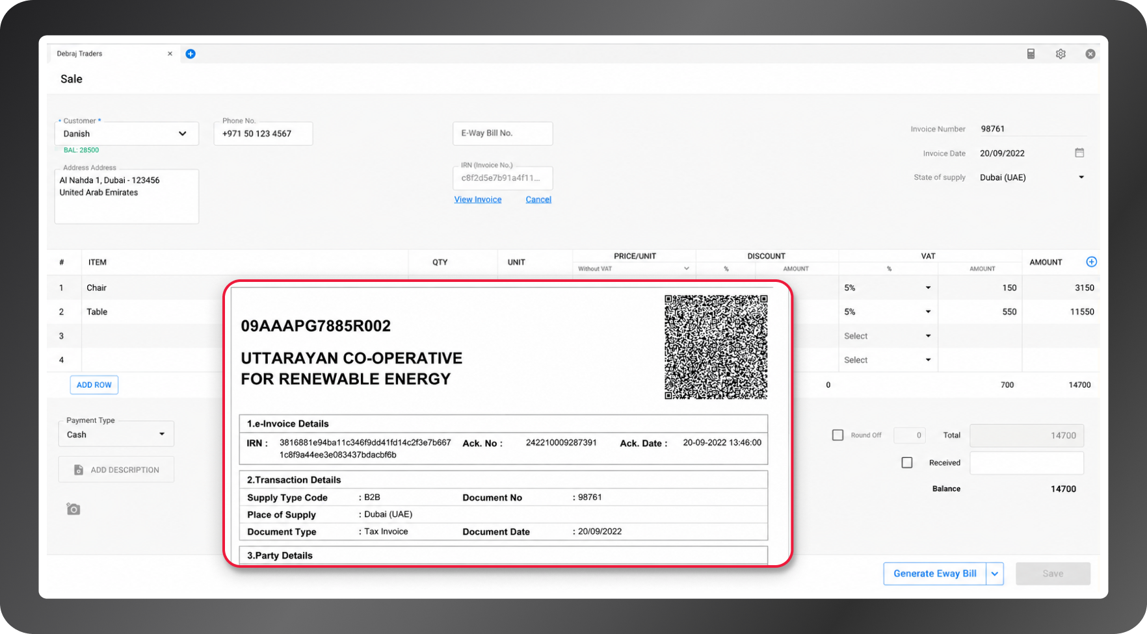The width and height of the screenshot is (1147, 634).
Task: Click the VAT amount 150 cell
Action: 980,288
